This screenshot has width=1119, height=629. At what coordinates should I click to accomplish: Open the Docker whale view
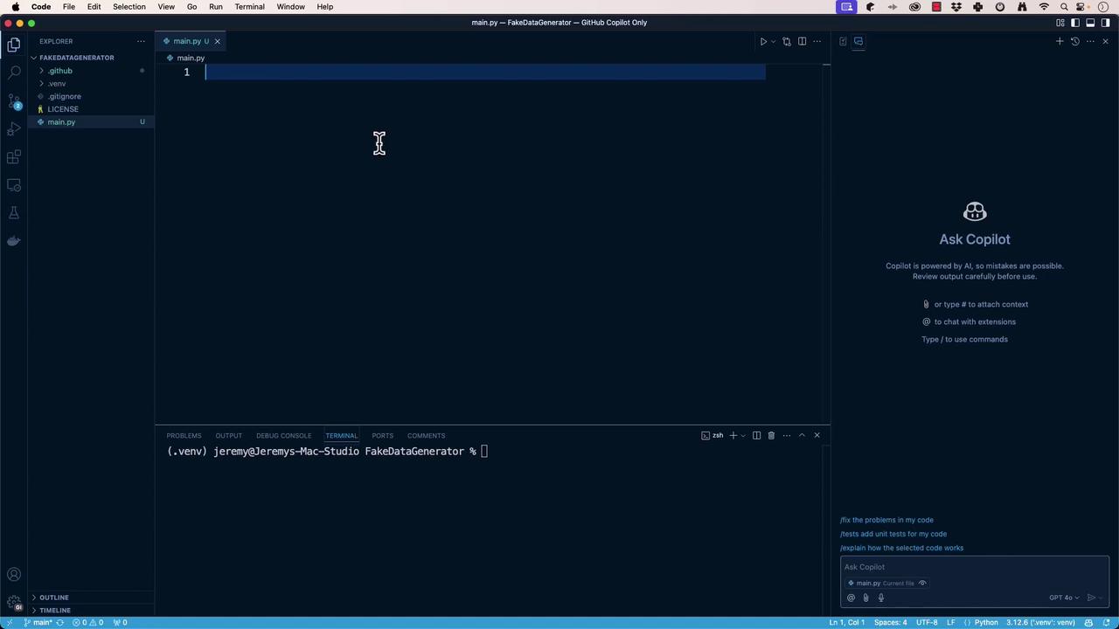14,241
